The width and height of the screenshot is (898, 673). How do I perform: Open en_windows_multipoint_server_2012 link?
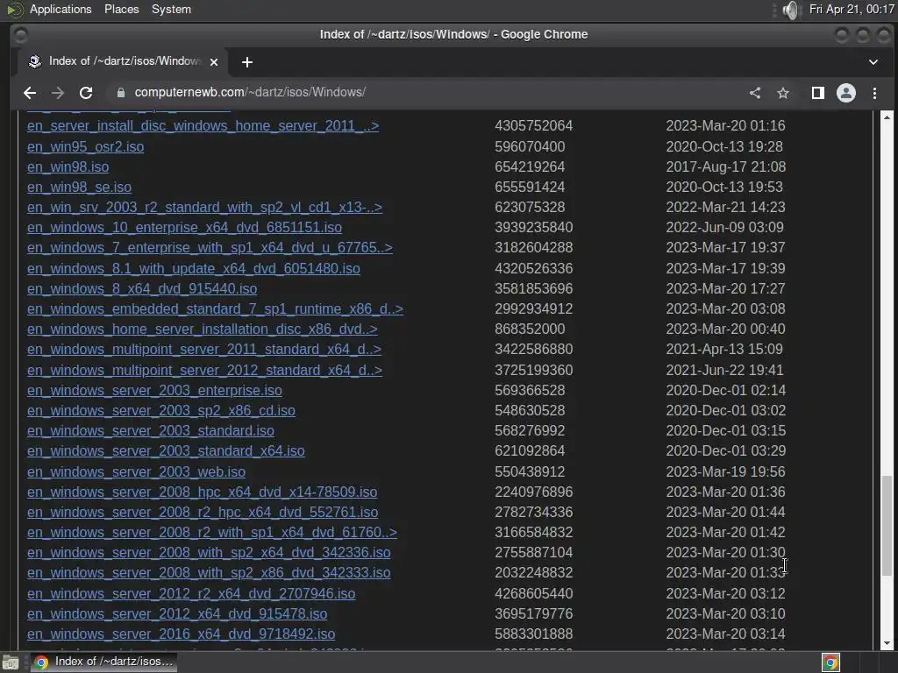(x=204, y=371)
